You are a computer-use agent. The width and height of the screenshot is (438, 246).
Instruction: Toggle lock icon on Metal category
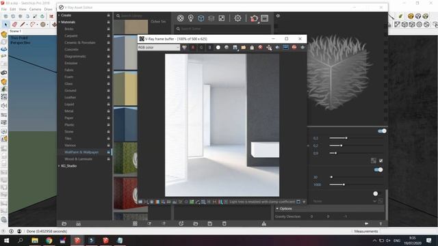(108, 111)
